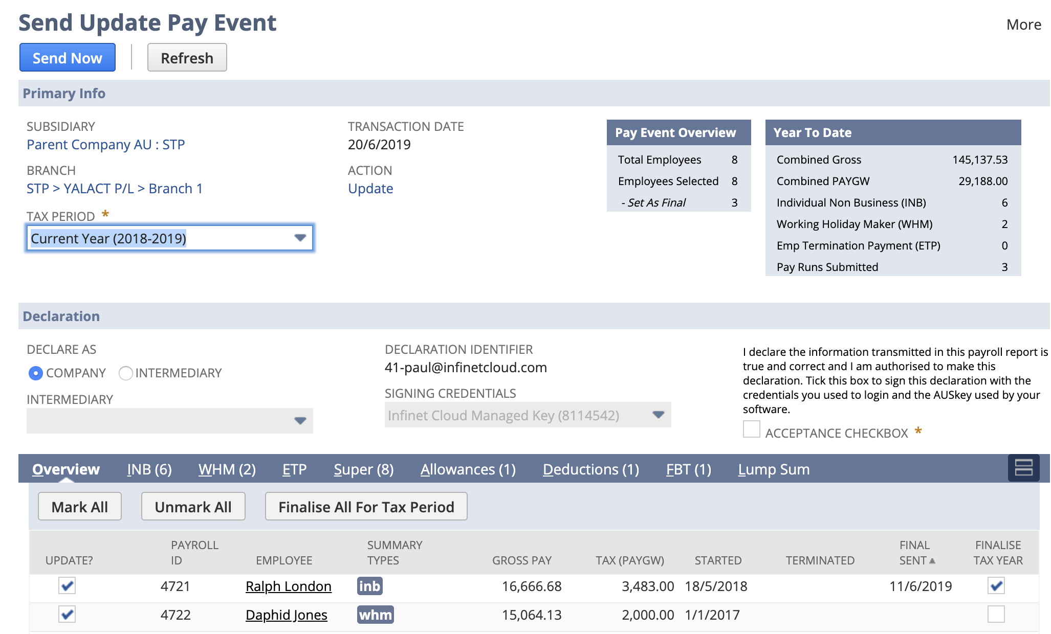Open the Signing Credentials dropdown
Viewport: 1051px width, 634px height.
pyautogui.click(x=658, y=415)
